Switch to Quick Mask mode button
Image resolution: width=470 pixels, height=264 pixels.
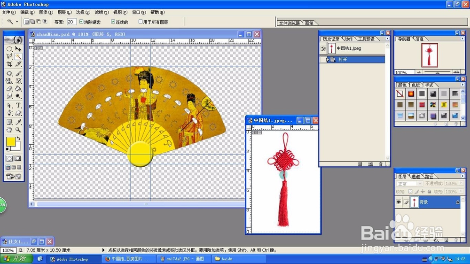18,158
